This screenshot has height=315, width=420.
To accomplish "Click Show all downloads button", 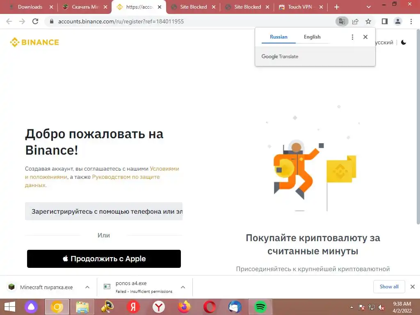I will coord(389,287).
